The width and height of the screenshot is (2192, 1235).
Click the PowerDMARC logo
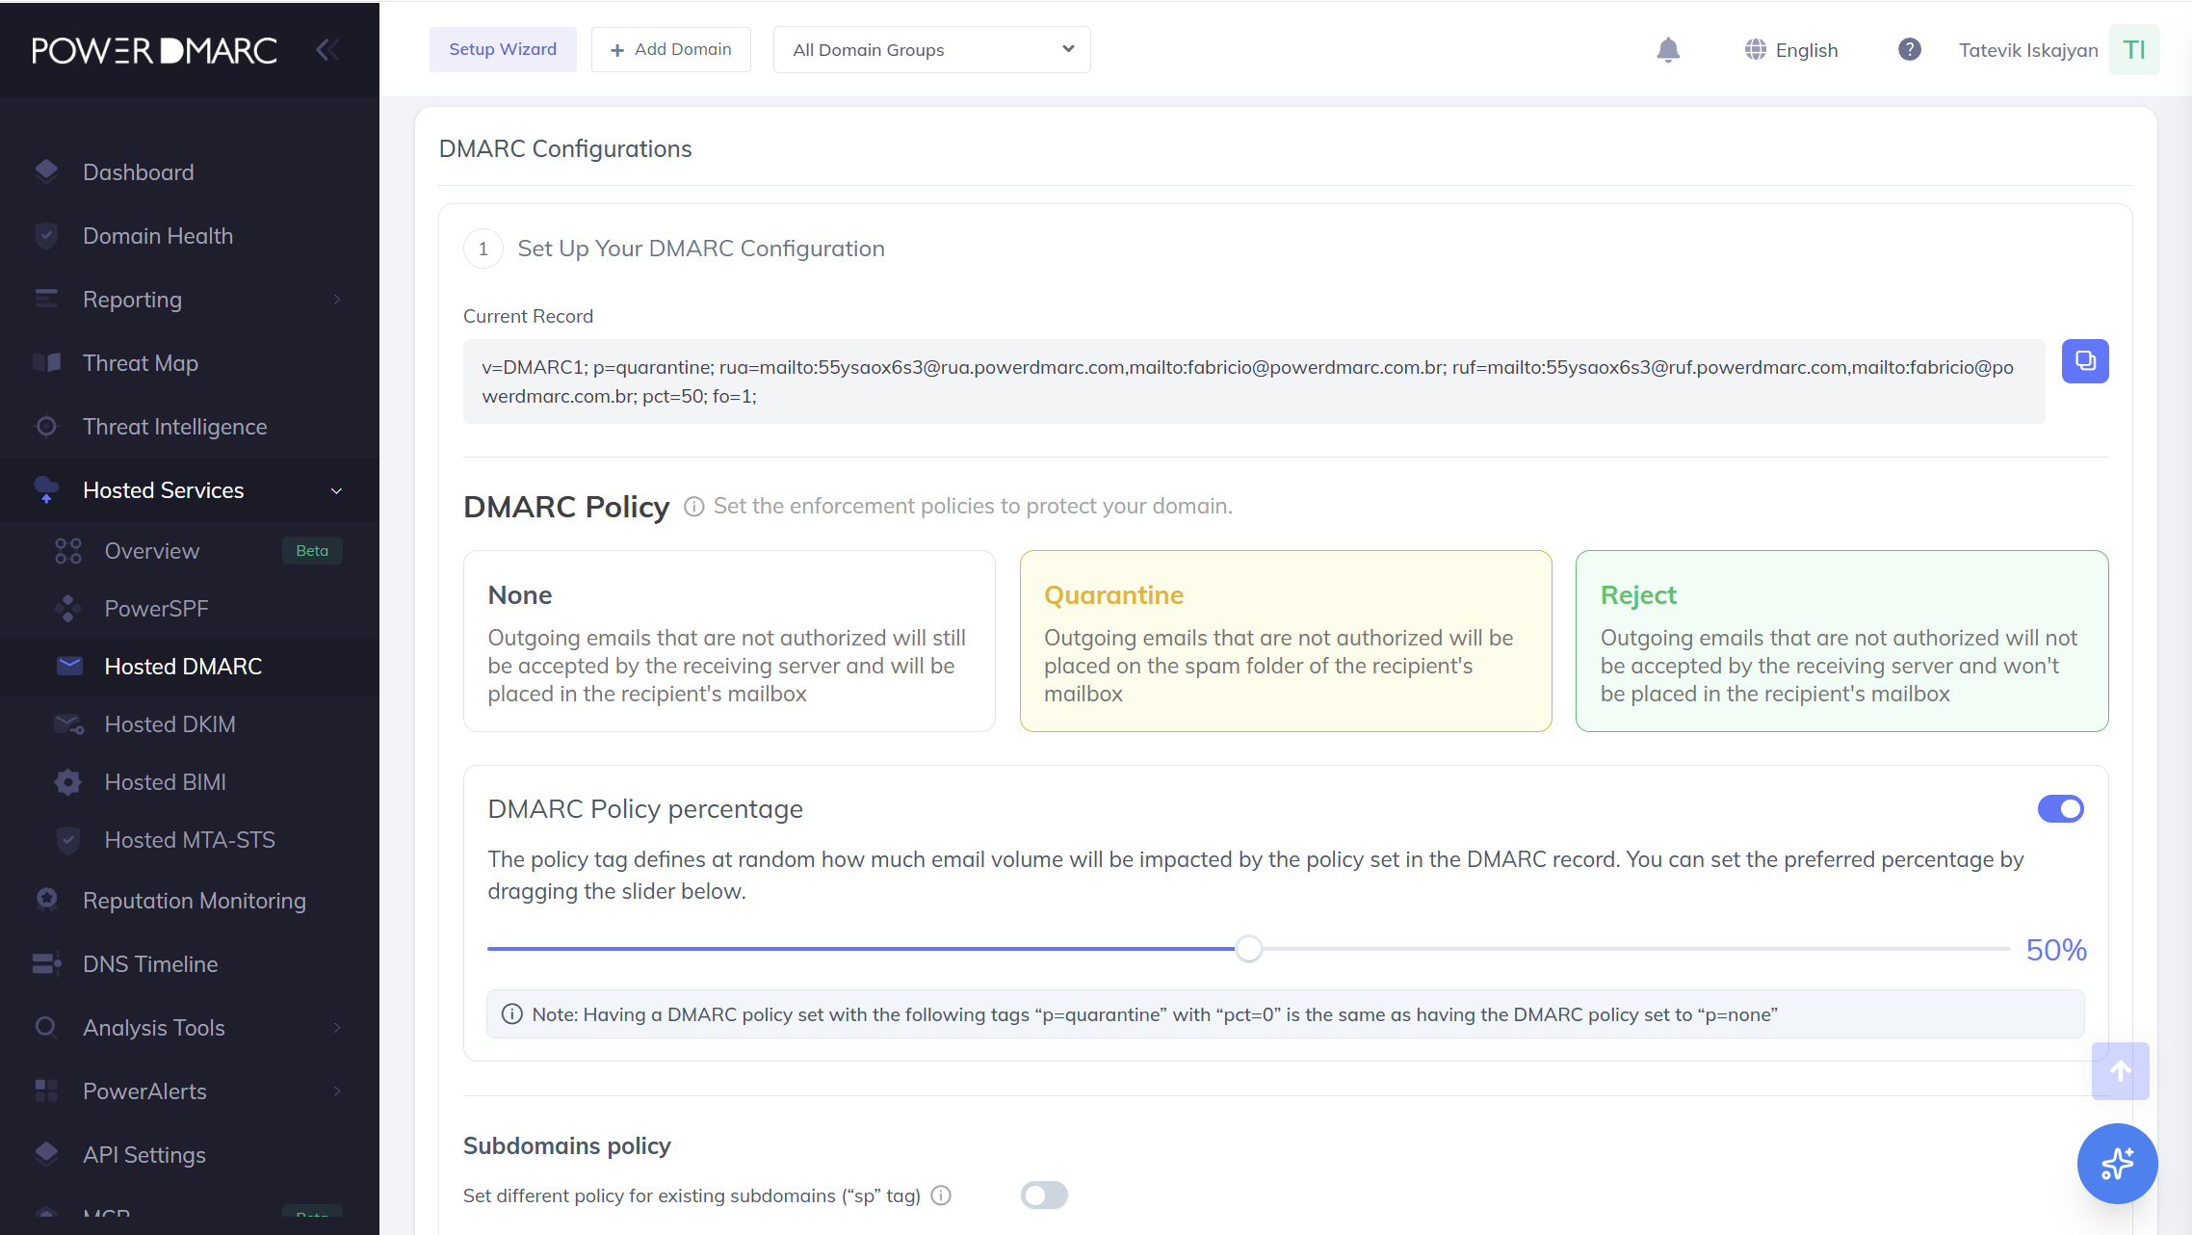point(155,50)
